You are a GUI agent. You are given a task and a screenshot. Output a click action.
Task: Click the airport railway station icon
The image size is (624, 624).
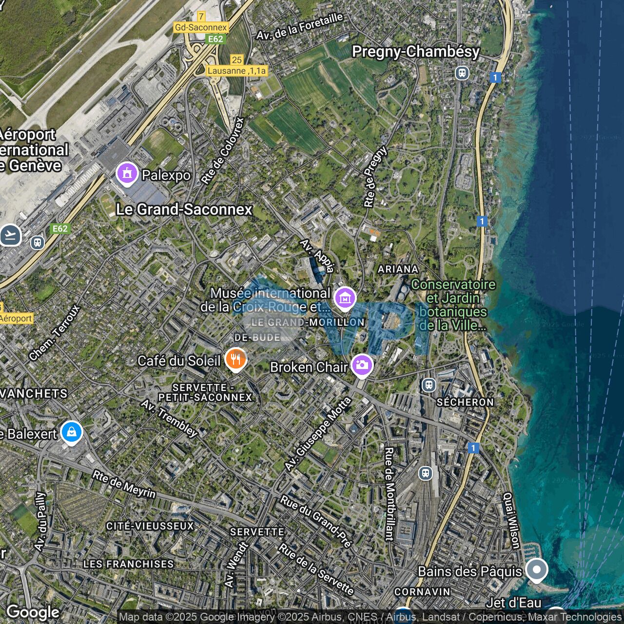38,242
